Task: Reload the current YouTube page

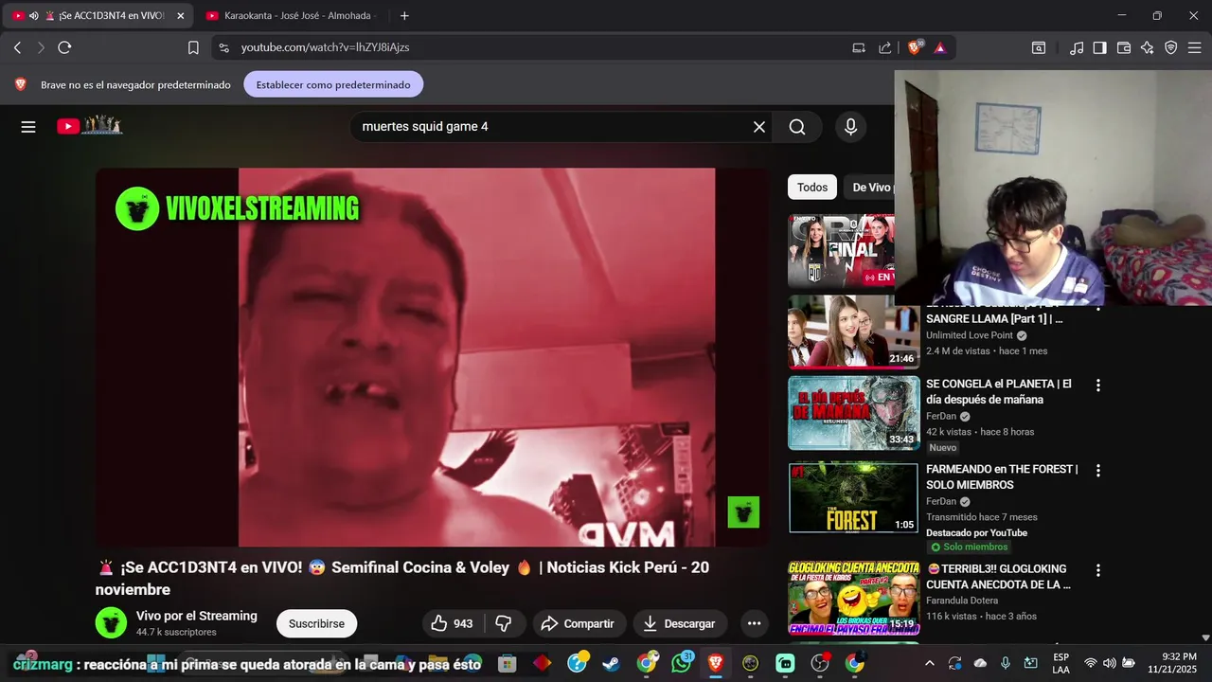Action: pyautogui.click(x=64, y=47)
